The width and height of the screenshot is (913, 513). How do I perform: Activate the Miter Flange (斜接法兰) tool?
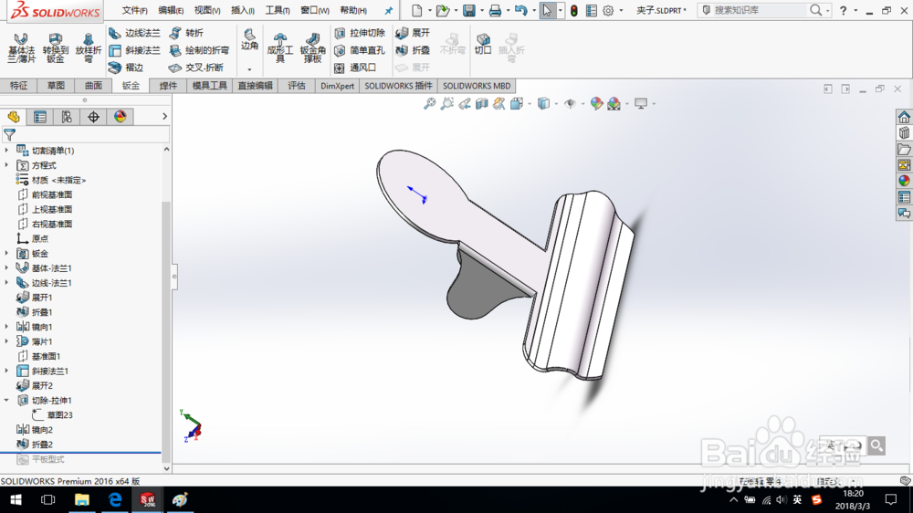tap(134, 50)
